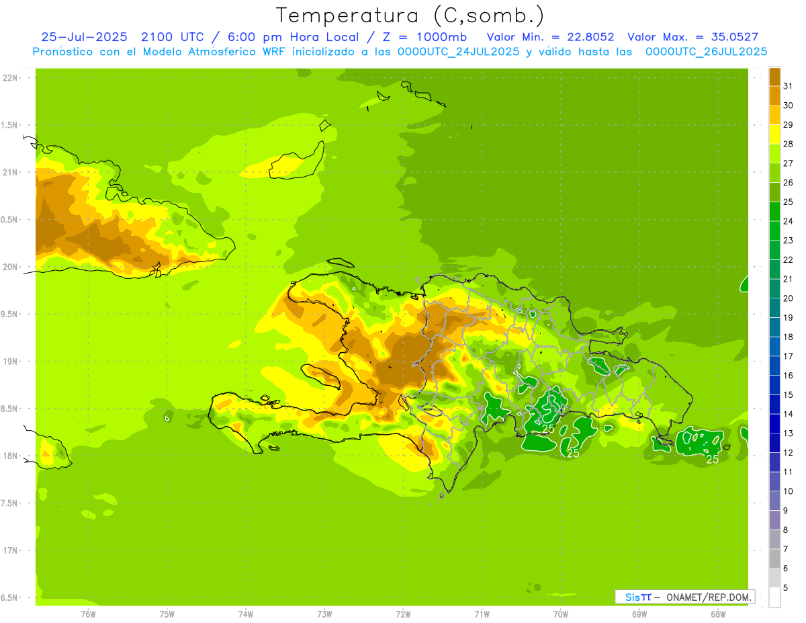Click the '76W' longitude label
Image resolution: width=806 pixels, height=623 pixels.
coord(88,614)
